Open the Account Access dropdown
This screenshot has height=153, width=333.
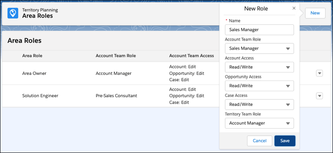(x=260, y=67)
